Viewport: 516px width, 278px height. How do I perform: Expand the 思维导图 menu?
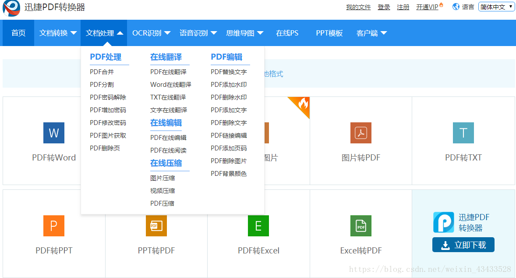coord(244,33)
